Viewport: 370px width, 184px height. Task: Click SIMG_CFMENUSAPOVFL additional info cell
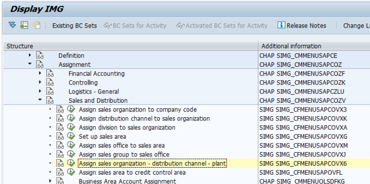coord(301,172)
